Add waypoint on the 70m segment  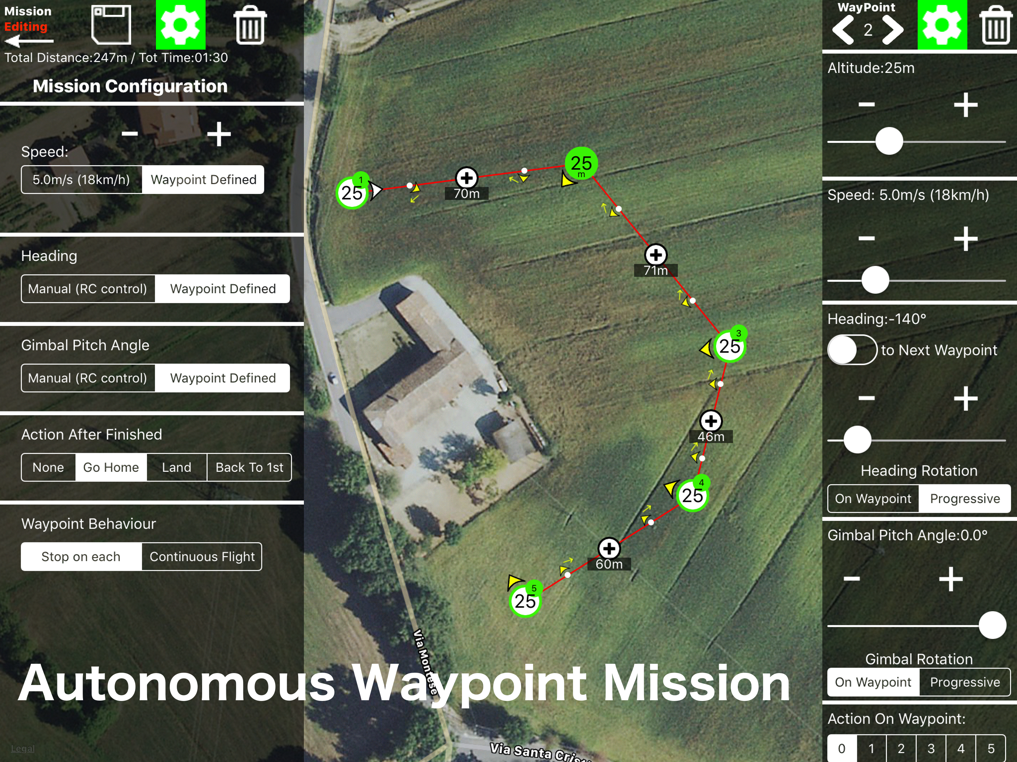point(466,177)
